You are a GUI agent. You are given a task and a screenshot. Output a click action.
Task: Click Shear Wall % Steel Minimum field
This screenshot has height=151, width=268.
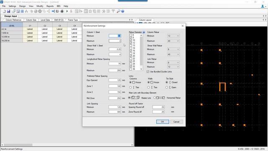coord(115,49)
